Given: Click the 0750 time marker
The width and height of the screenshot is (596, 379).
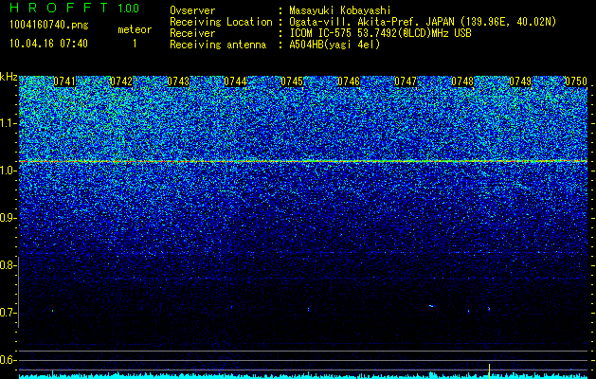Looking at the screenshot, I should point(576,81).
